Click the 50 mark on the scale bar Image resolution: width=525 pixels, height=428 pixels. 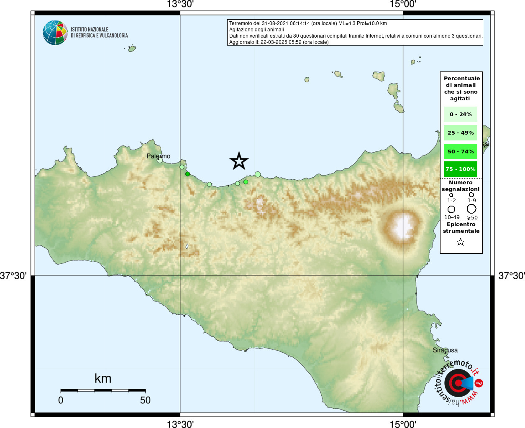point(145,400)
